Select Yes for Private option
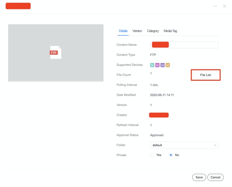 click(152, 155)
